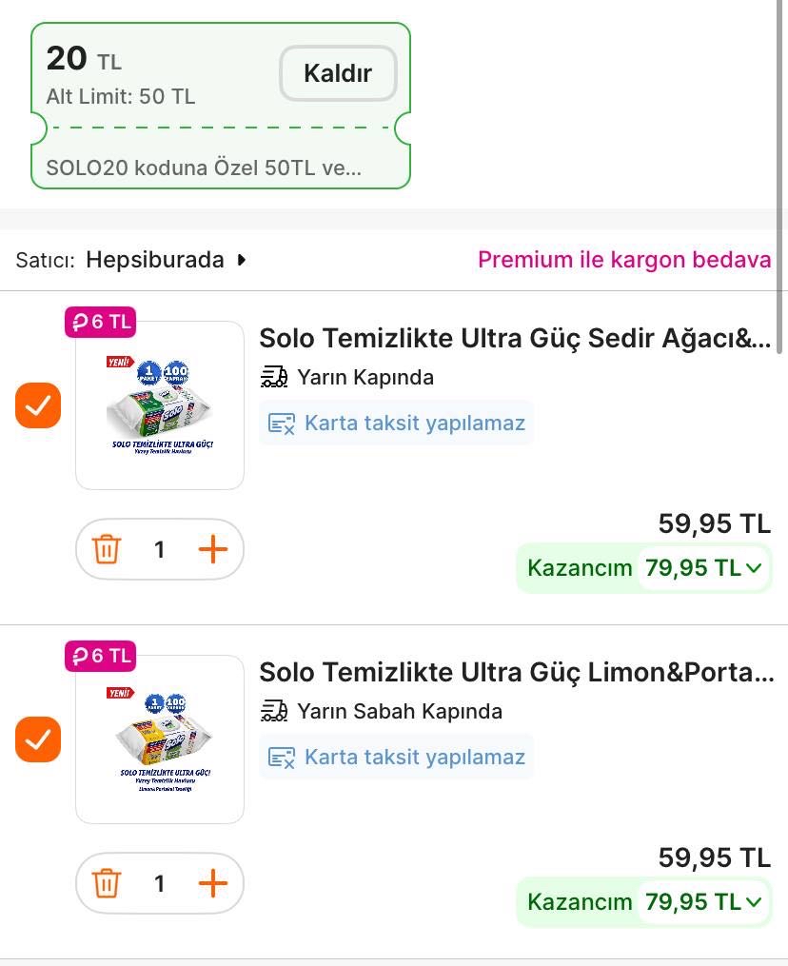Tap the Yarın Kapında delivery truck icon
This screenshot has width=788, height=966.
point(274,378)
